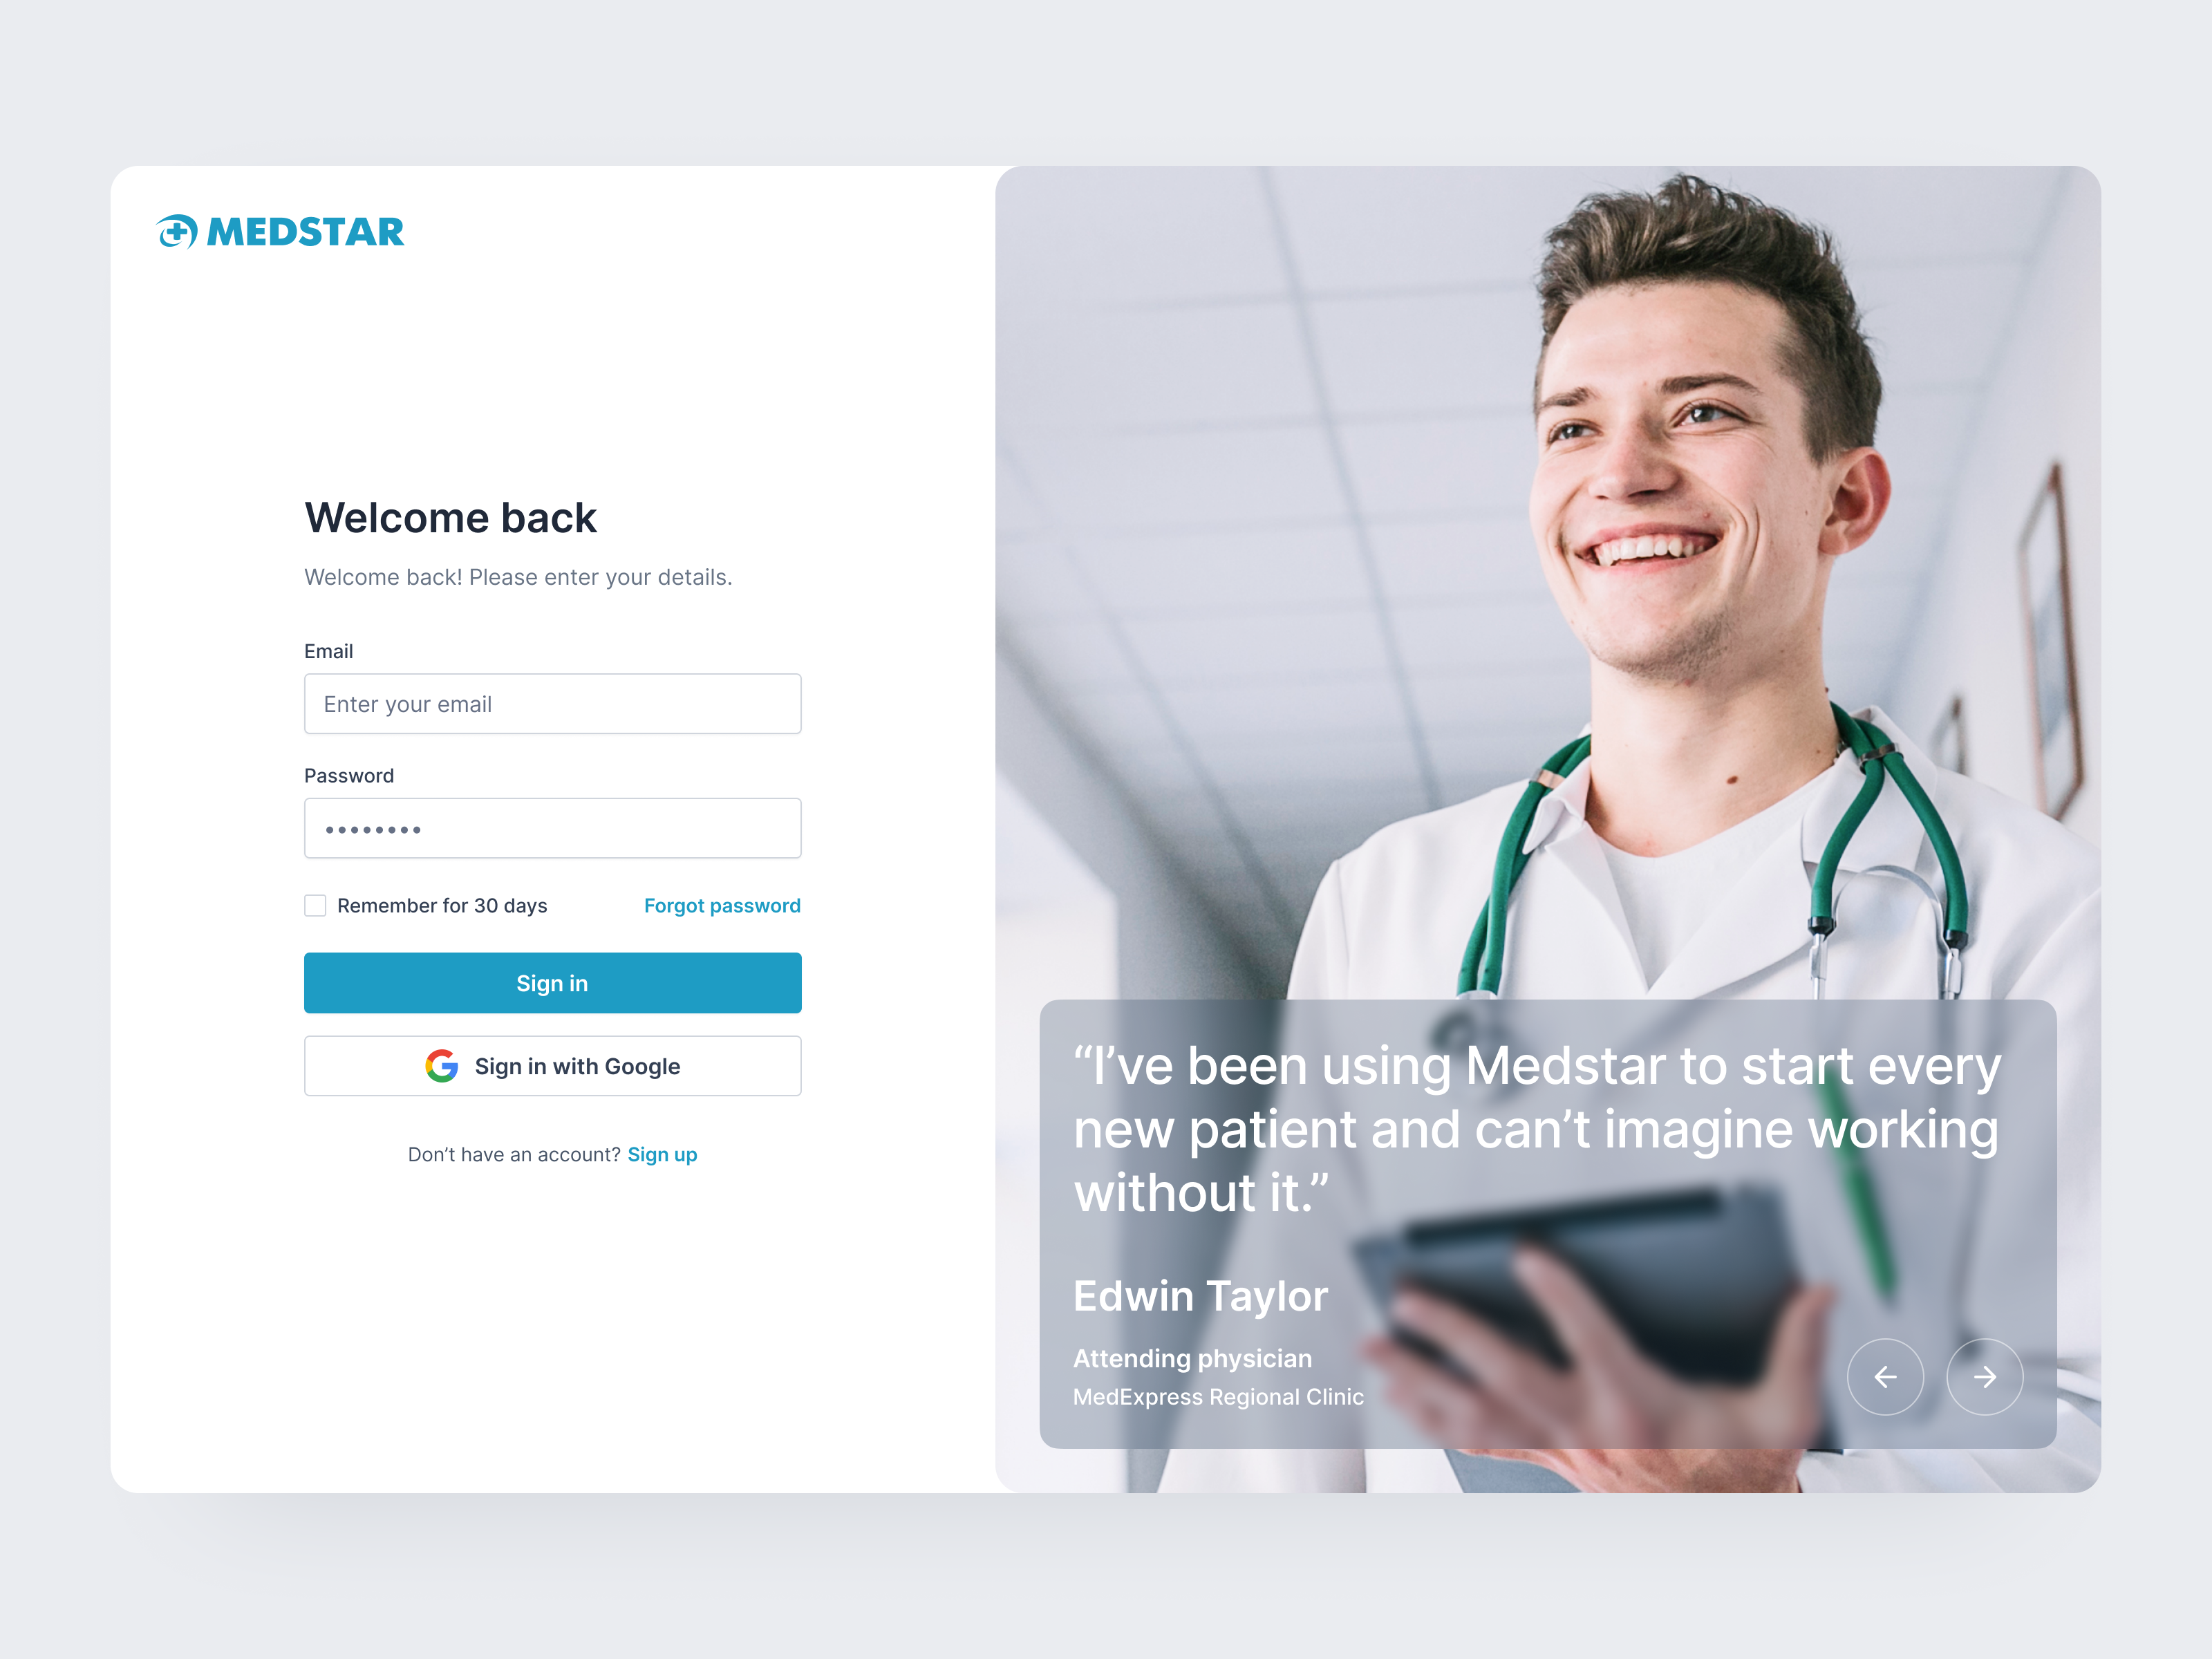Click the right navigation arrow icon
Image resolution: width=2212 pixels, height=1659 pixels.
[1984, 1377]
